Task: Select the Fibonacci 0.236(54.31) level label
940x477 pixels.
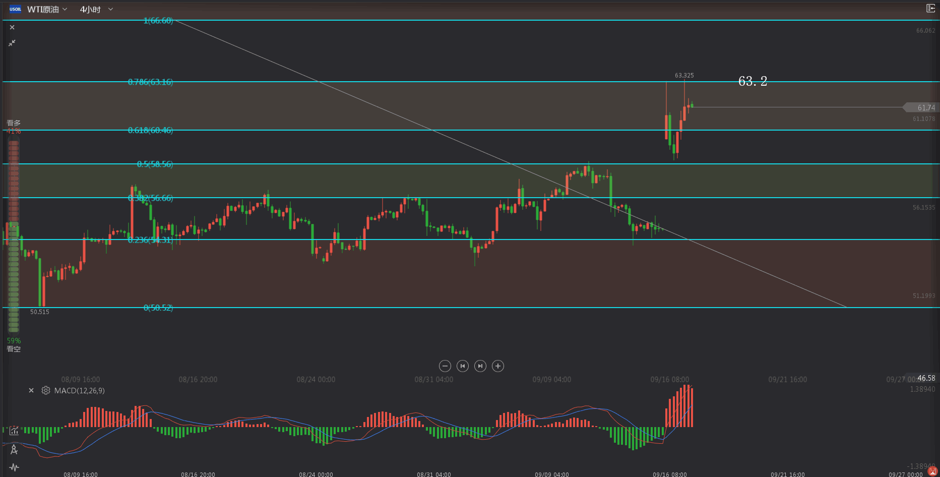Action: [x=150, y=240]
